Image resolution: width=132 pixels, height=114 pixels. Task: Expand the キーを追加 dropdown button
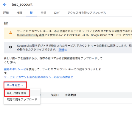pos(15,85)
